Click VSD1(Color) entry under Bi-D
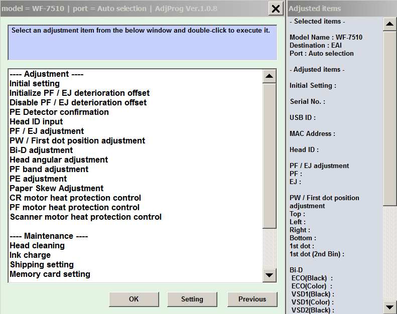Viewport: 397px width, 314px height. 312,302
